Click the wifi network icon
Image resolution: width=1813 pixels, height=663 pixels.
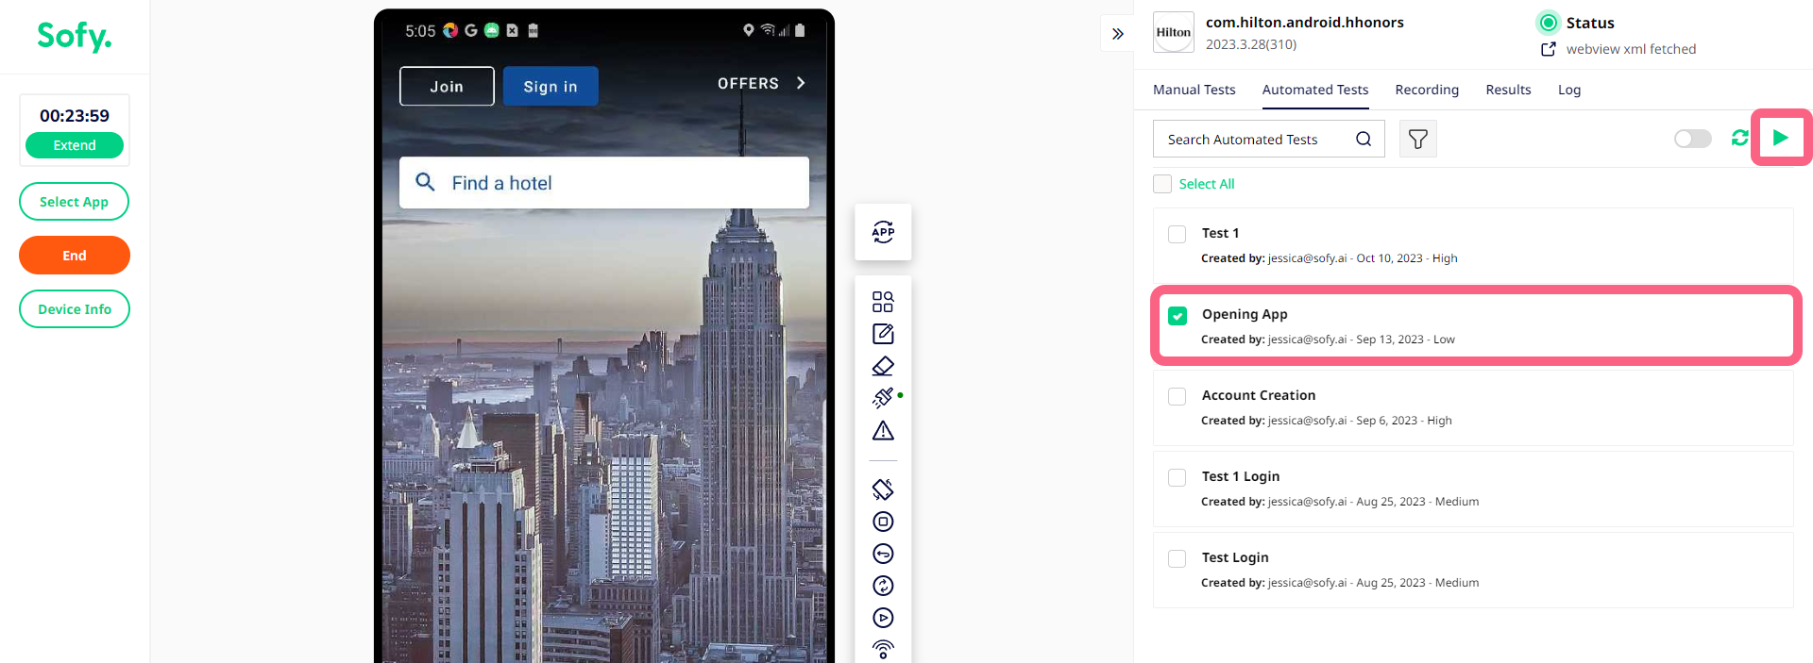pyautogui.click(x=883, y=650)
